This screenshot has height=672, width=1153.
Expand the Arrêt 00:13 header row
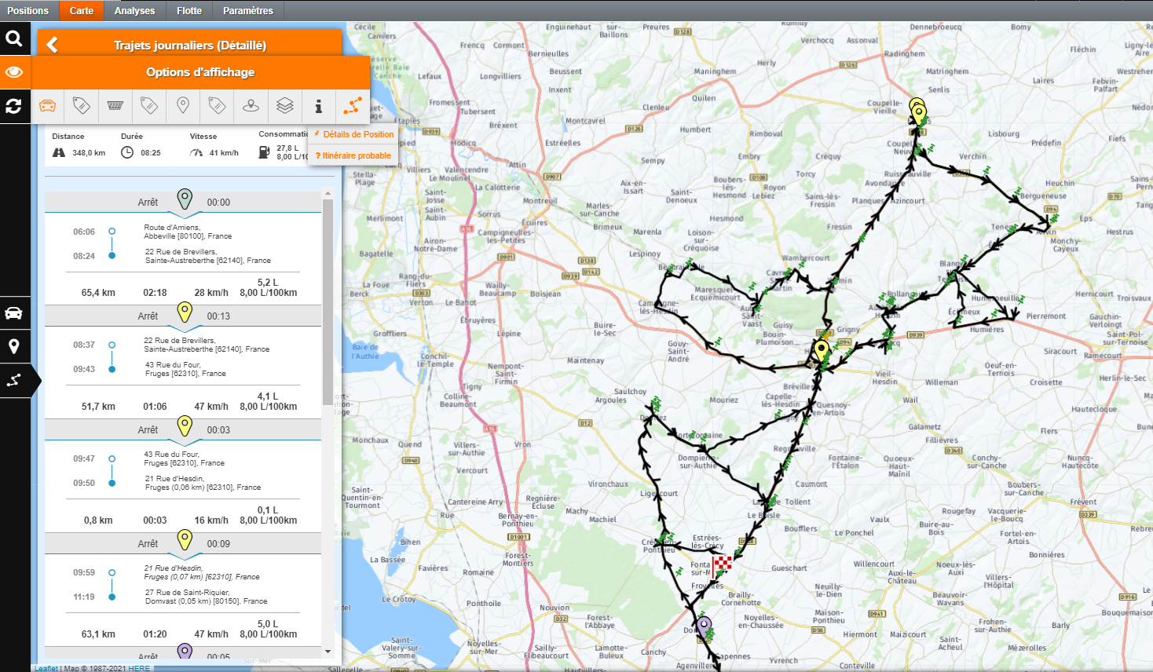(x=183, y=316)
